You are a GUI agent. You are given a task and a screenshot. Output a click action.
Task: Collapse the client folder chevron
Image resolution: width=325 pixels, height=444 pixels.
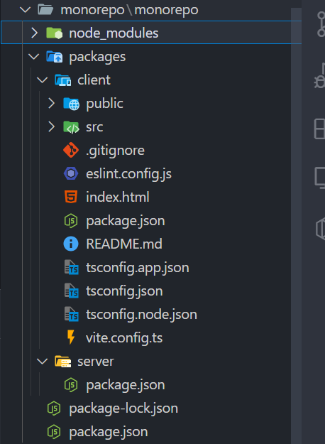[x=43, y=80]
